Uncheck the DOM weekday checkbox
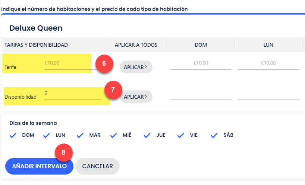This screenshot has height=185, width=305. click(13, 135)
